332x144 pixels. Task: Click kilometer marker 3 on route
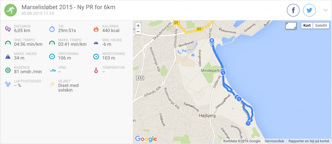248,123
